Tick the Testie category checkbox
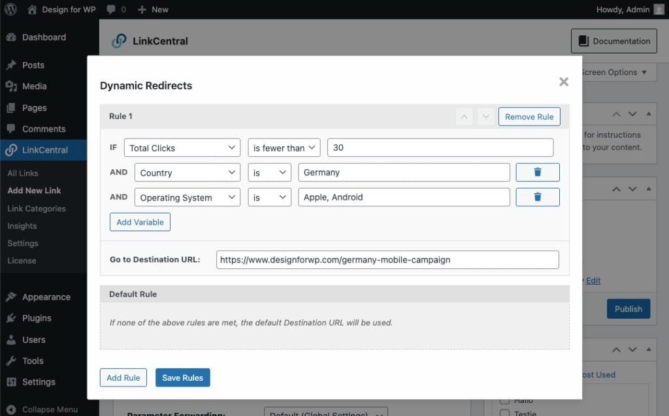 (x=504, y=412)
